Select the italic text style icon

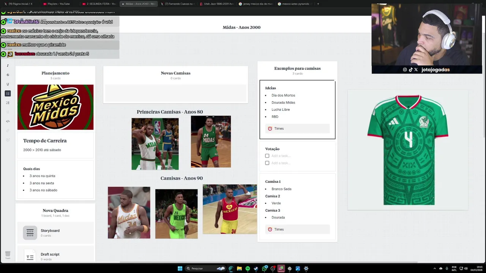8,66
